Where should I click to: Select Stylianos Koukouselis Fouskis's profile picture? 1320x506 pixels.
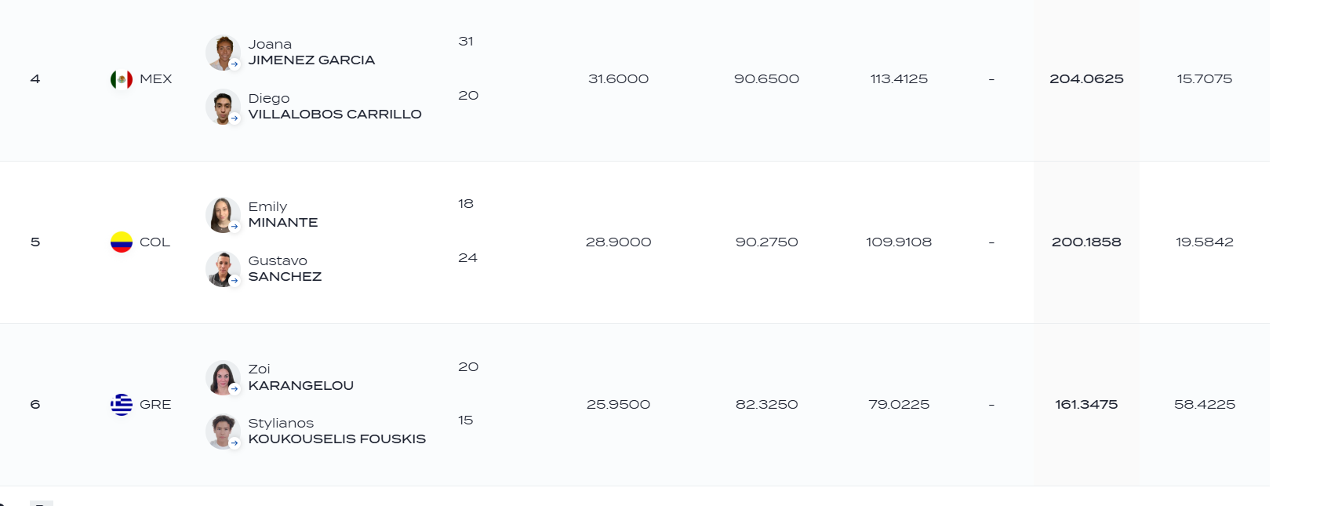(223, 431)
